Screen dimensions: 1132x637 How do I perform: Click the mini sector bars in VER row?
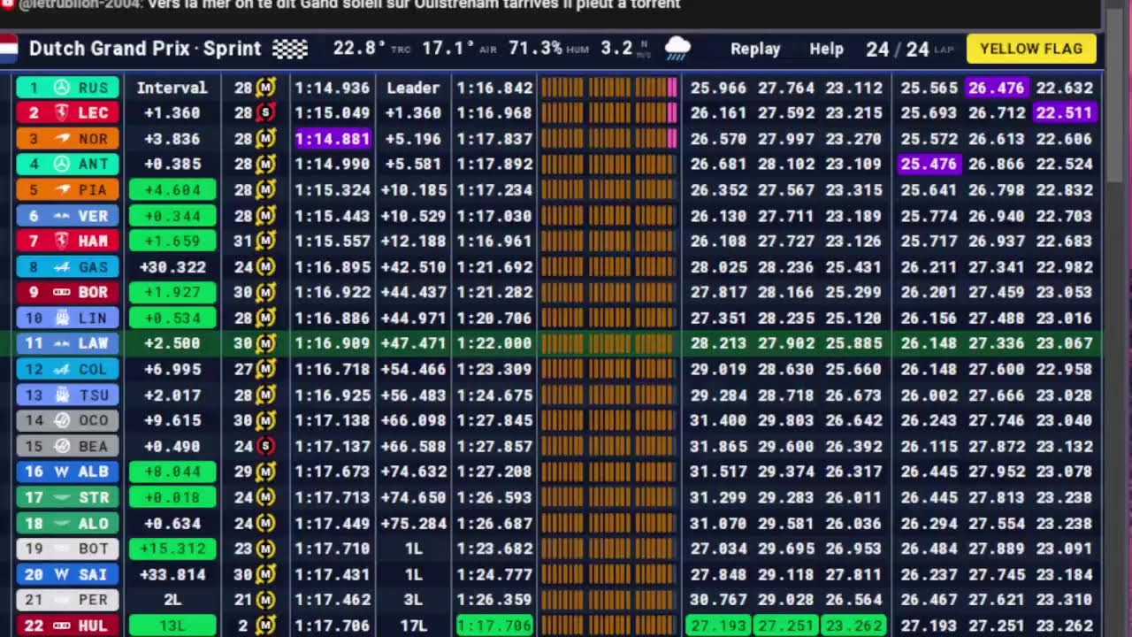tap(609, 216)
